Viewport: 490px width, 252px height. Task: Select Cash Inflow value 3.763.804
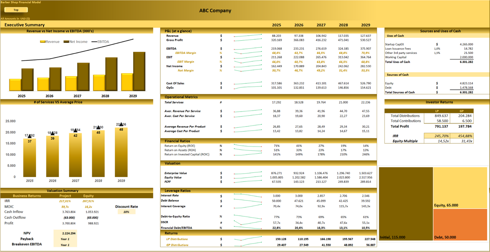[69, 212]
